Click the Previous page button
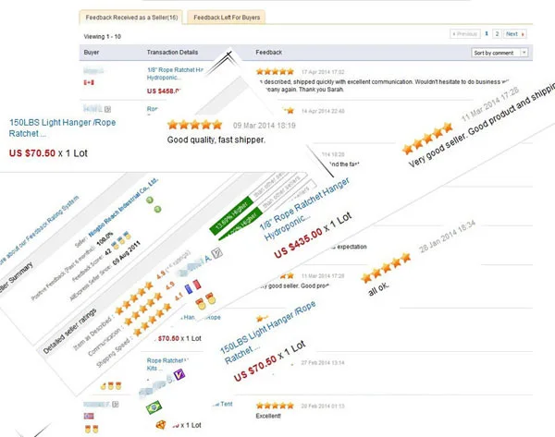 click(x=464, y=34)
